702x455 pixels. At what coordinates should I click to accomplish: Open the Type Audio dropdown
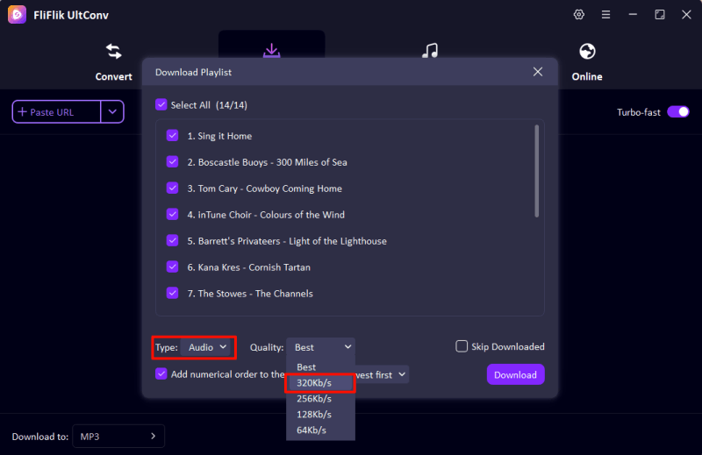pyautogui.click(x=208, y=347)
